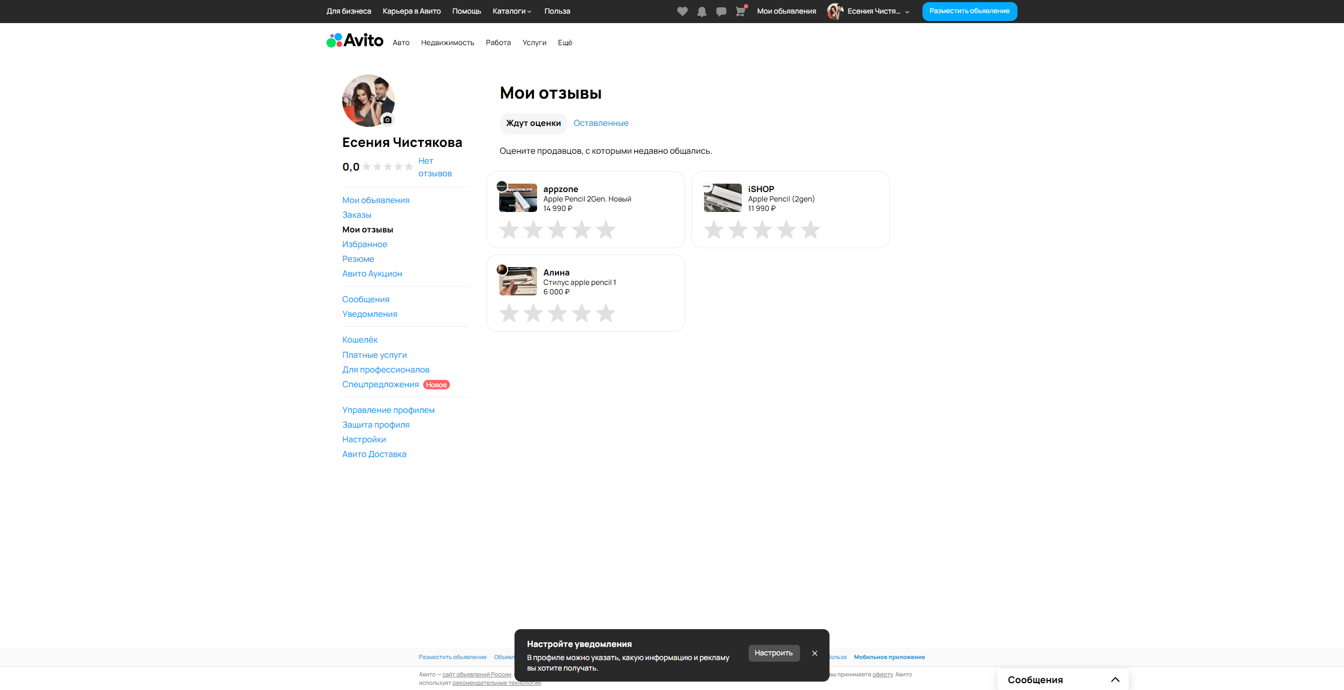Rate Алина seller three stars

tap(558, 313)
